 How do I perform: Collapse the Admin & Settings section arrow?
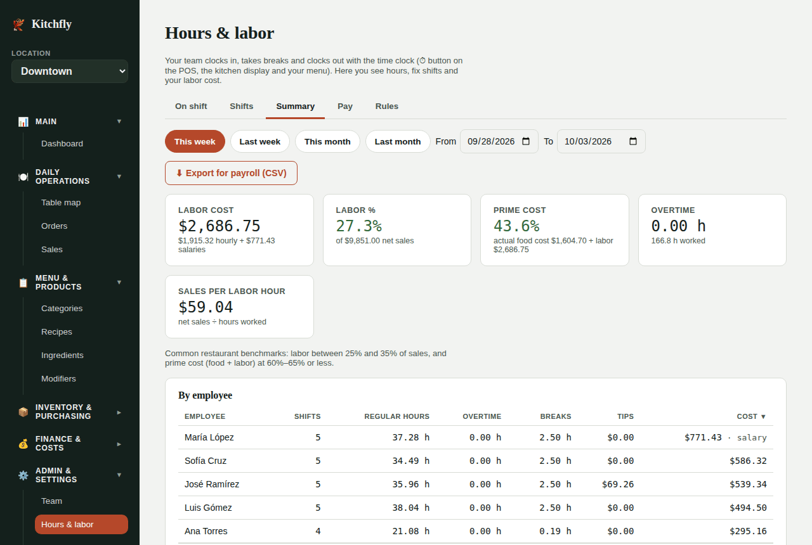pos(119,475)
